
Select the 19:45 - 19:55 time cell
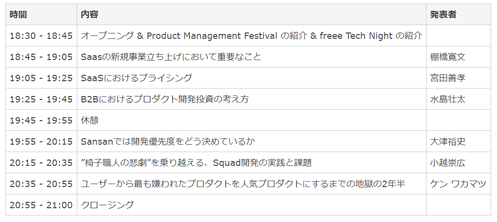click(x=41, y=121)
